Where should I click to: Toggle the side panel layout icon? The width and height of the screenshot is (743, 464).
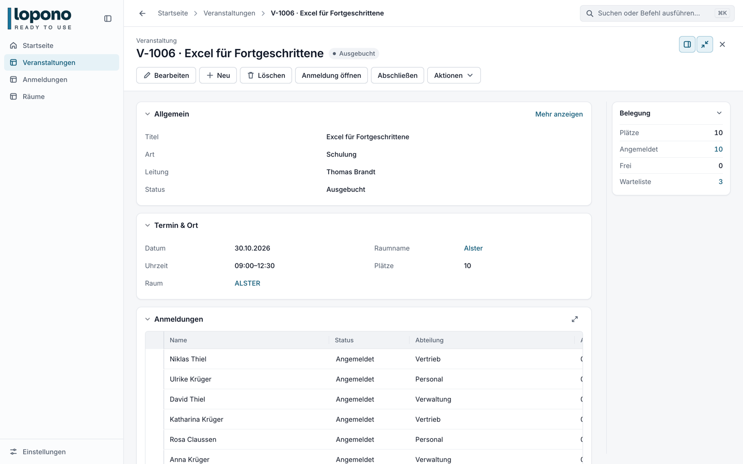point(687,44)
